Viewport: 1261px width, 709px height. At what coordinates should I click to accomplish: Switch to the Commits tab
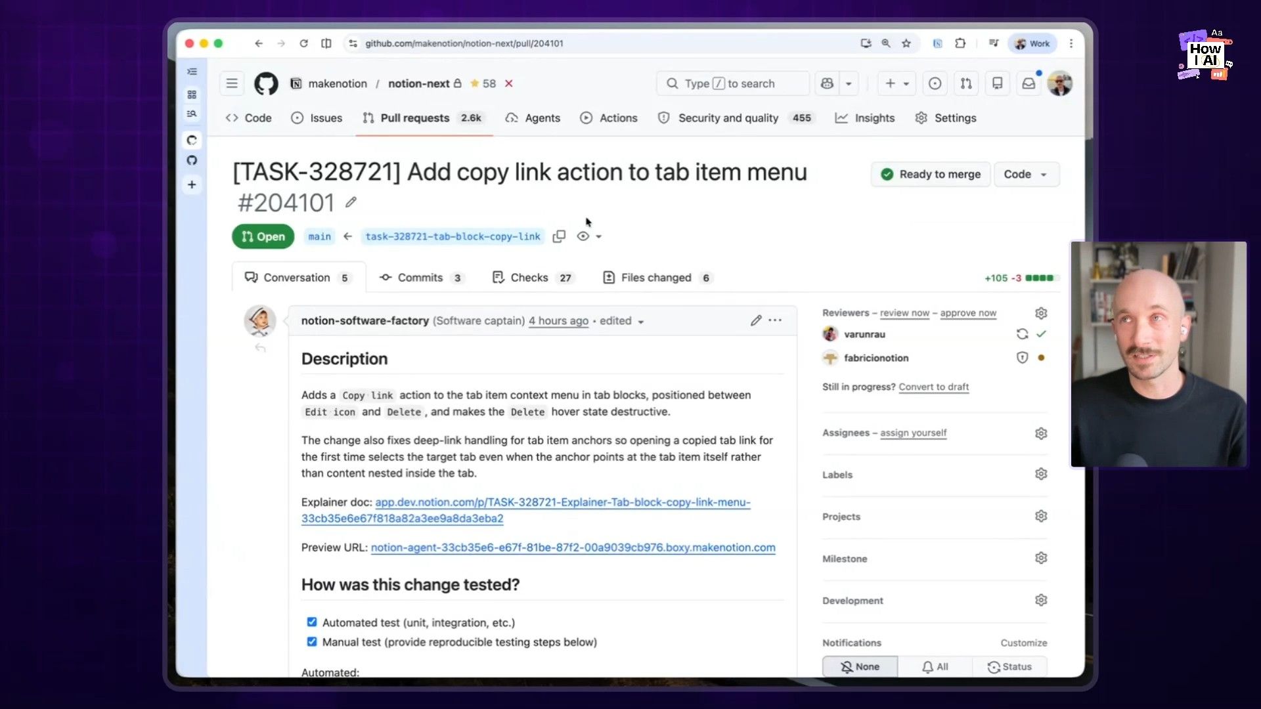[421, 278]
